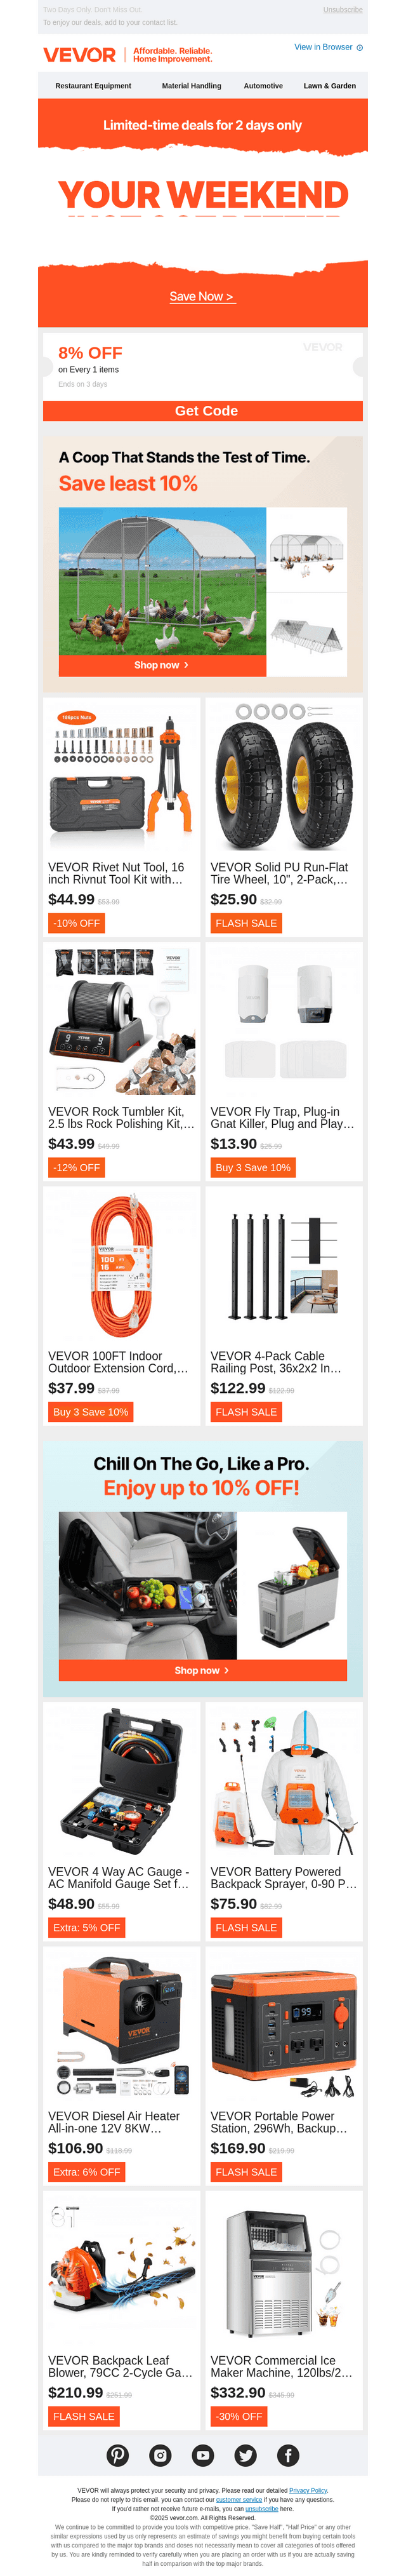Open the Facebook icon in footer

tap(288, 2455)
